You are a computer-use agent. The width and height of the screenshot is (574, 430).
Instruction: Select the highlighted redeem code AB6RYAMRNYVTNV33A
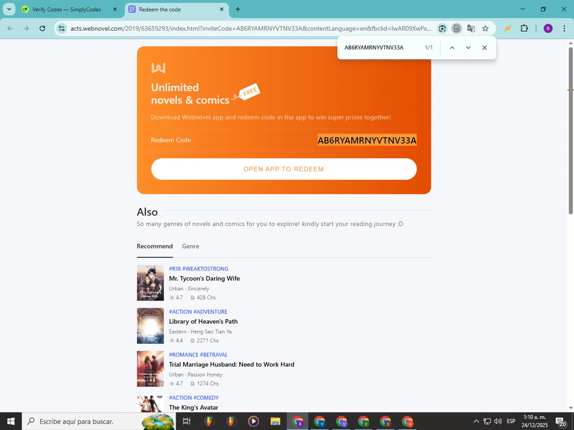pyautogui.click(x=367, y=140)
